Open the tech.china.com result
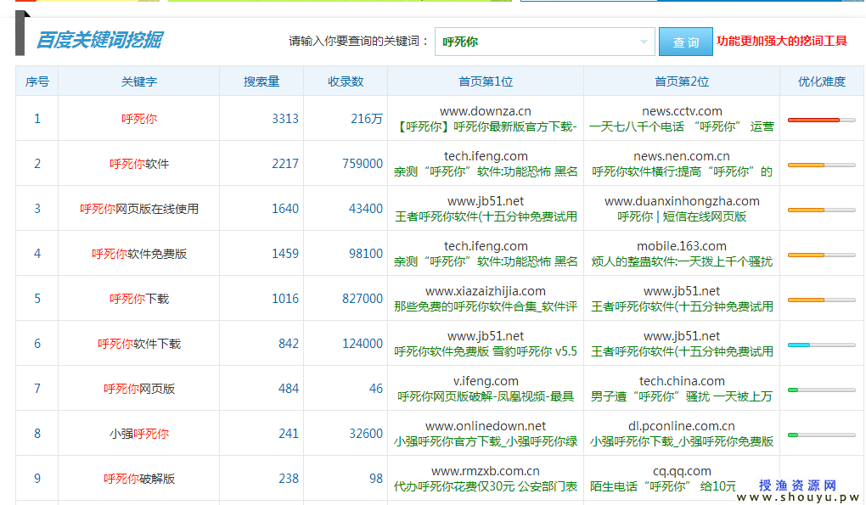Image resolution: width=866 pixels, height=505 pixels. (x=682, y=381)
